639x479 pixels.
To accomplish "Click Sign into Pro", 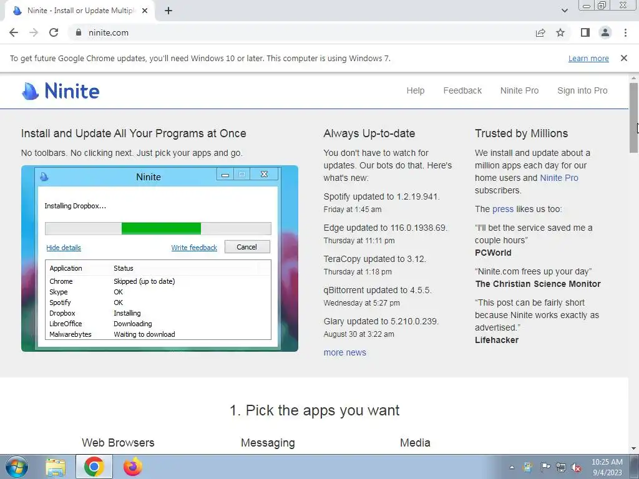I will [582, 90].
